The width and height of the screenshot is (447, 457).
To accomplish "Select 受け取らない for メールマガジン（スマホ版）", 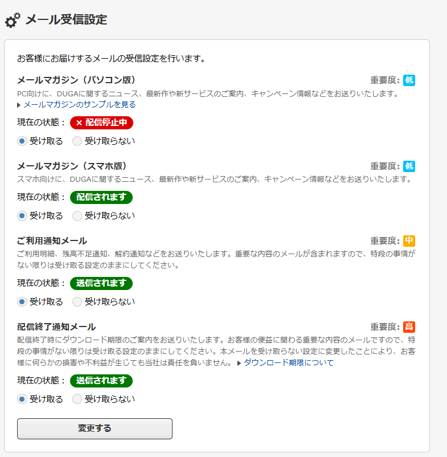I will (77, 215).
